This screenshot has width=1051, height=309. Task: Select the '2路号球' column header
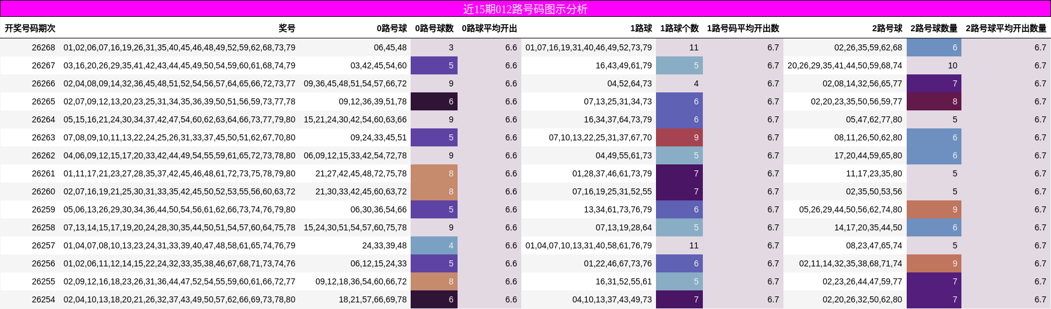click(887, 28)
